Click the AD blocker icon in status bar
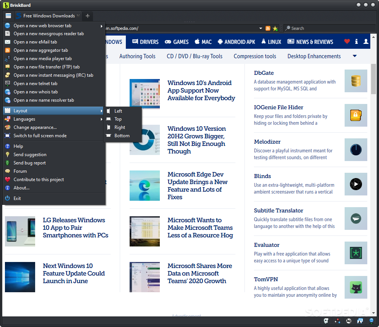This screenshot has width=379, height=327. click(x=349, y=321)
